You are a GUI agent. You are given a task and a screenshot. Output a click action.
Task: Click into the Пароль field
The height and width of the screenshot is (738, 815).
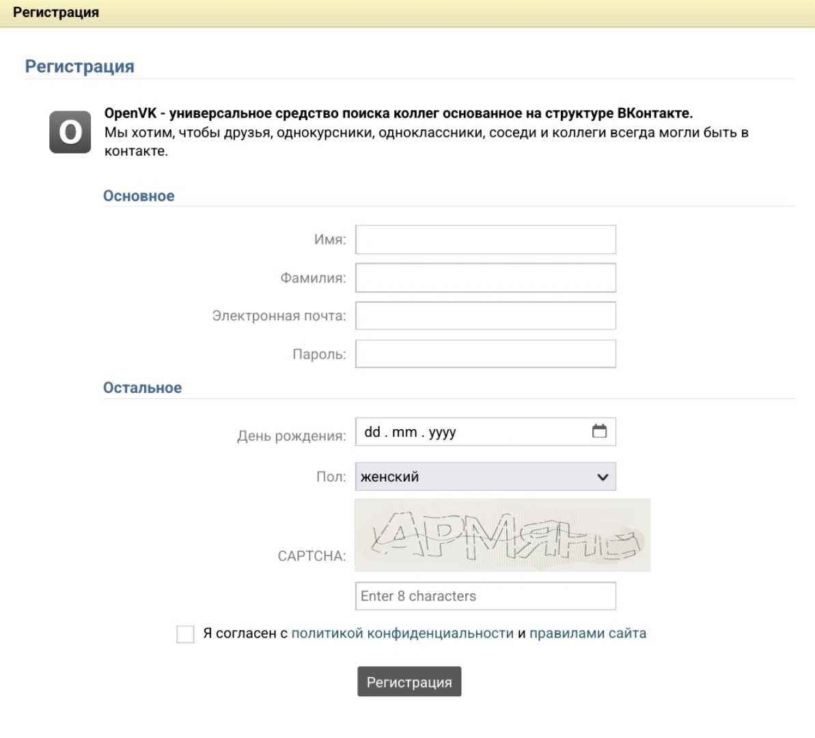(485, 355)
